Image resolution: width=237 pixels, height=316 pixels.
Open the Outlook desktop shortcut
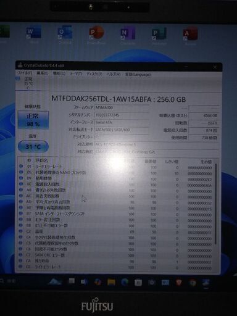[x=65, y=35]
